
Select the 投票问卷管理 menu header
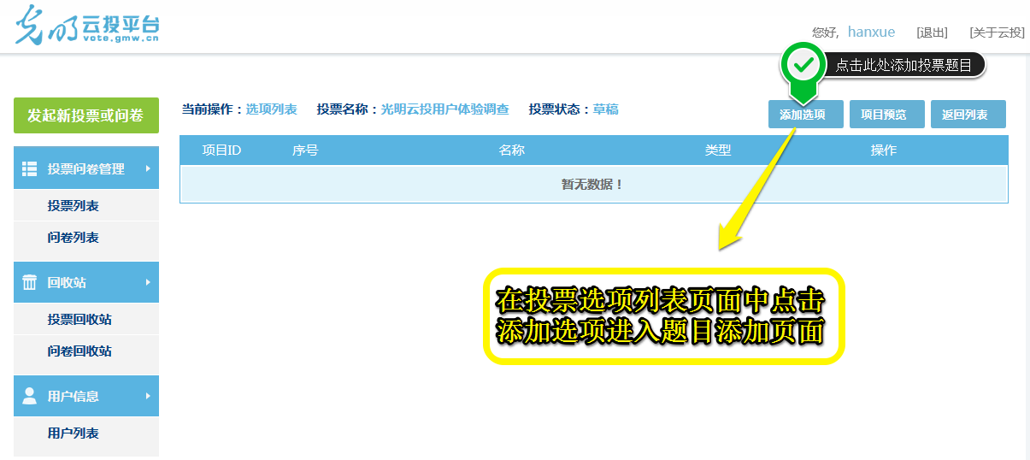point(86,168)
